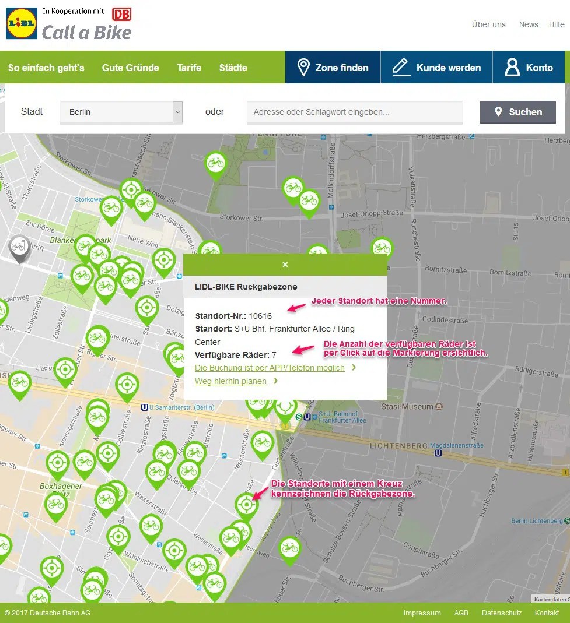
Task: Open the Kontakt footer link
Action: (547, 613)
